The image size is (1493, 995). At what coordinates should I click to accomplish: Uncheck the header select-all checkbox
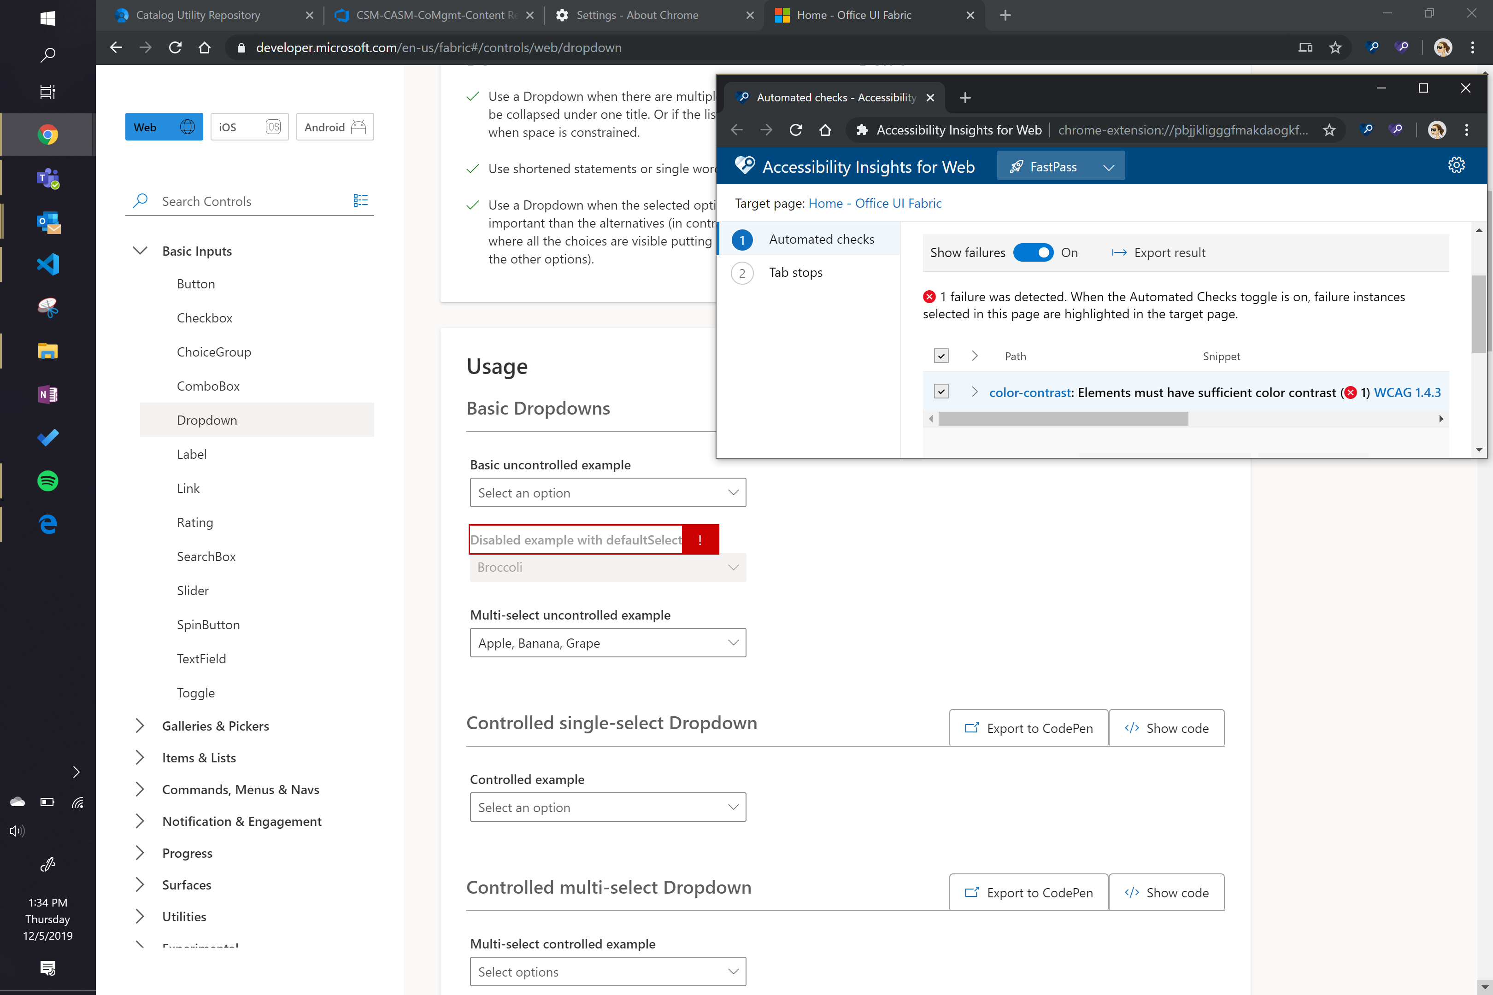[941, 356]
